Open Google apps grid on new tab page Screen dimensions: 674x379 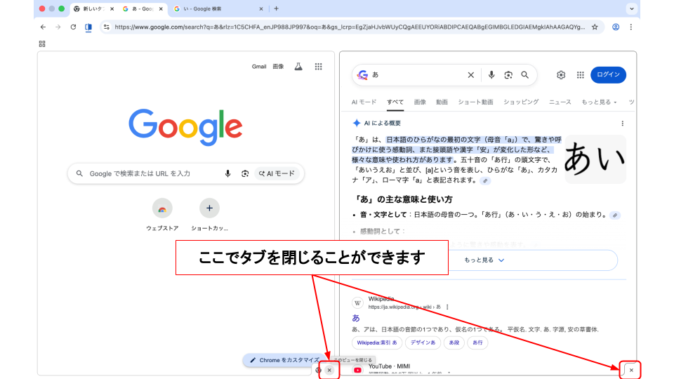point(318,67)
